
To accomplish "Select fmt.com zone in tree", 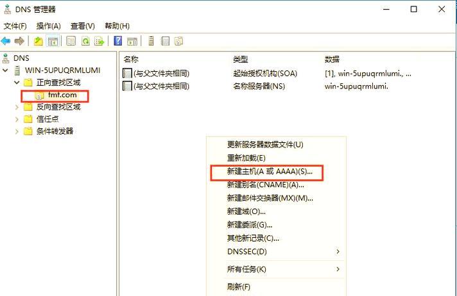I will [x=62, y=95].
